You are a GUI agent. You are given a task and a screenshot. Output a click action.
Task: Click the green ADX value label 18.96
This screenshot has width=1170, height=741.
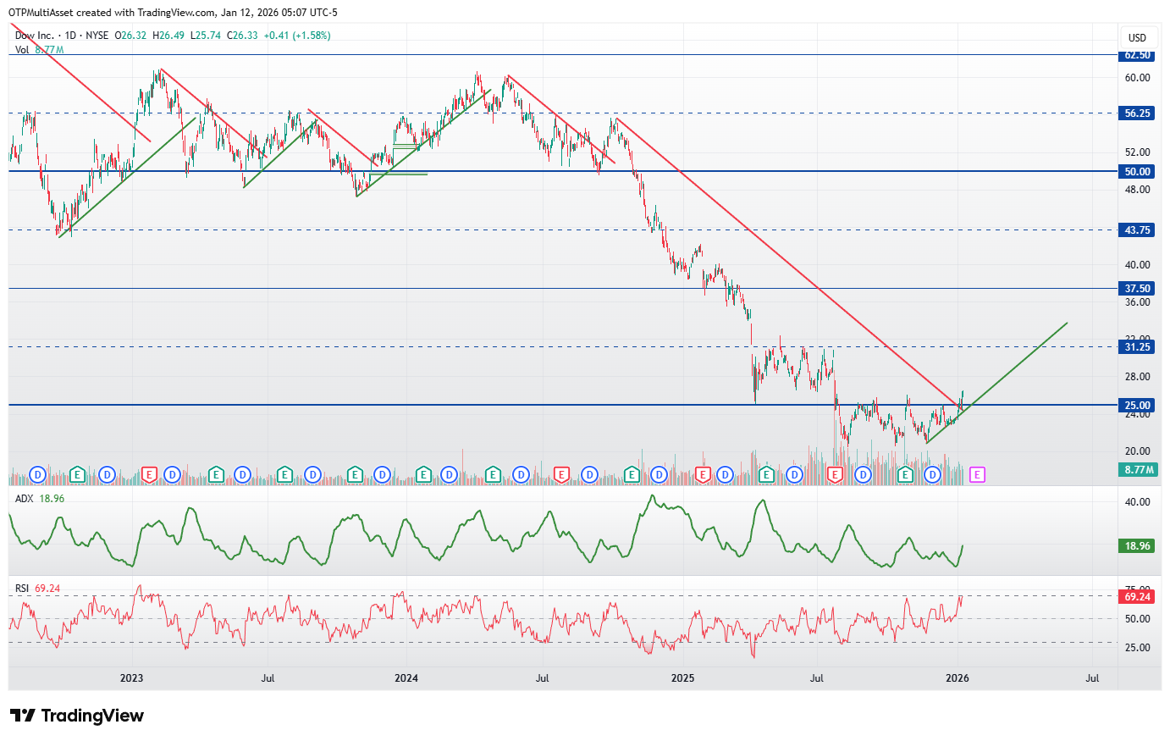pos(1137,546)
